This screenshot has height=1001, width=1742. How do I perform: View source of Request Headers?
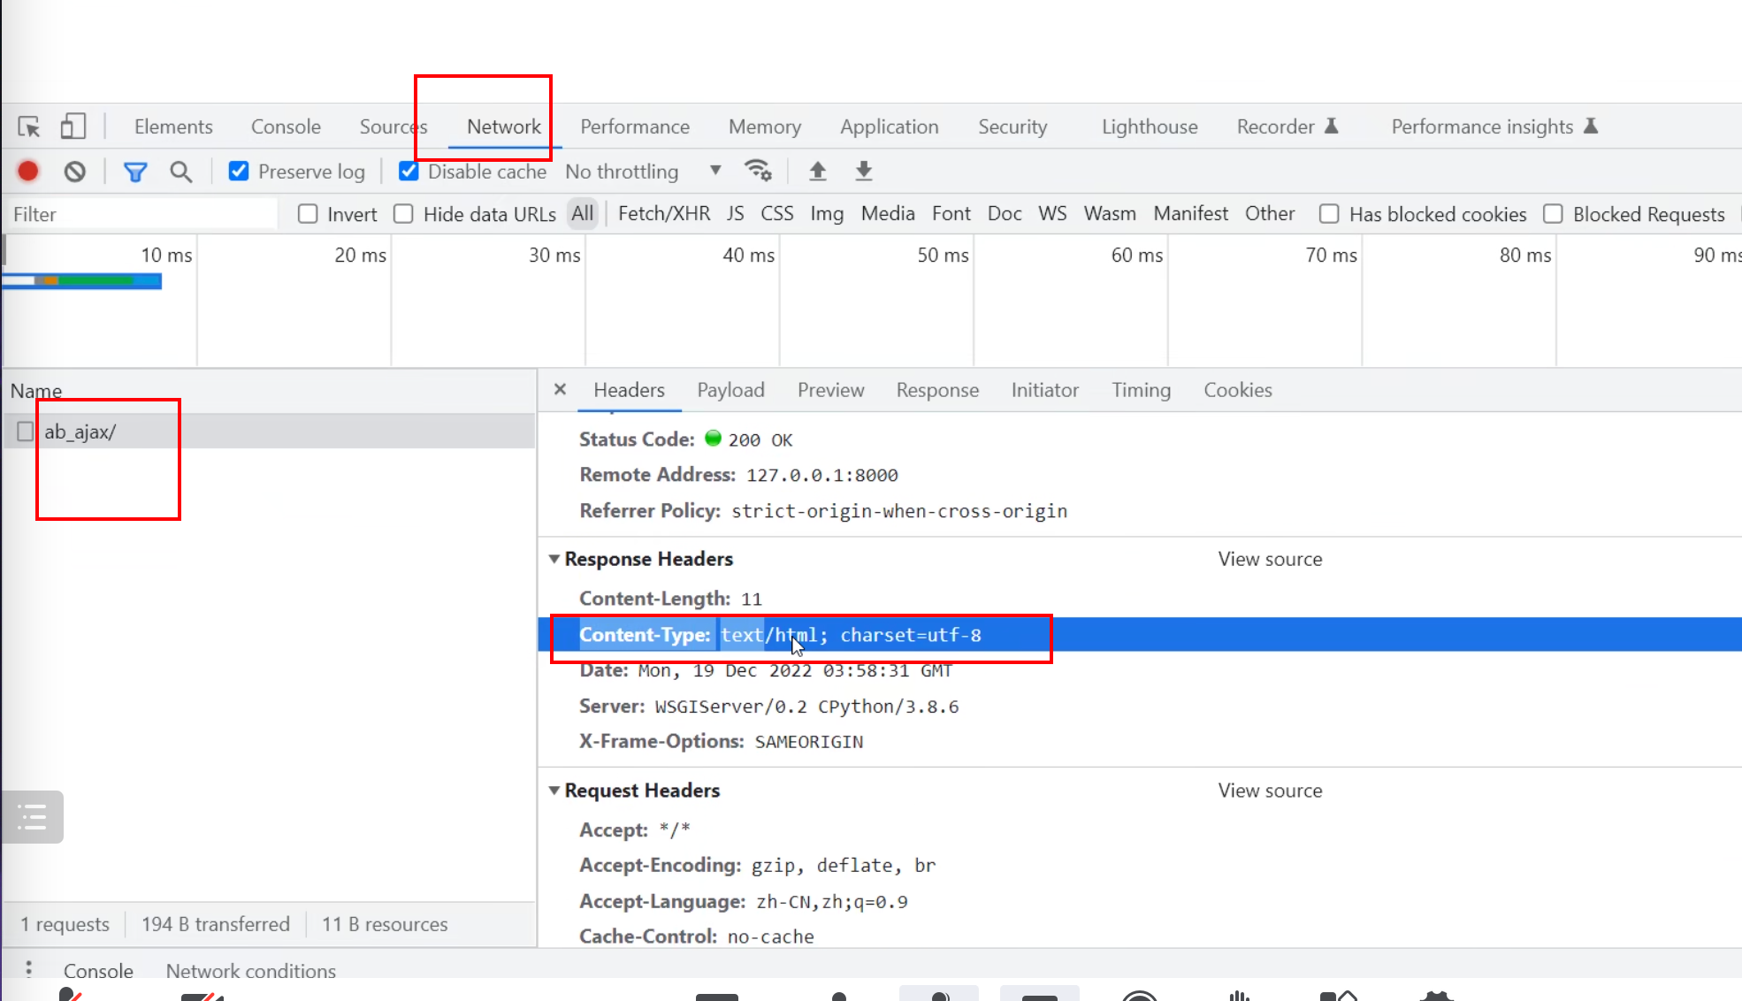point(1270,791)
